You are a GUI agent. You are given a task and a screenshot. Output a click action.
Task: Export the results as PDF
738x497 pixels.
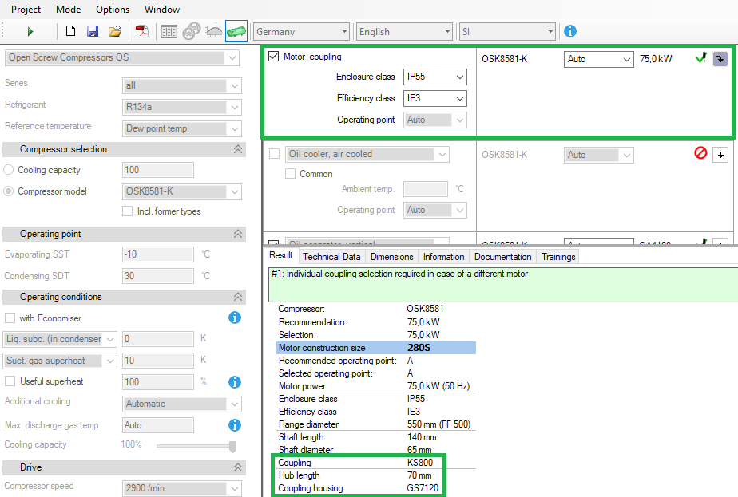click(x=143, y=30)
